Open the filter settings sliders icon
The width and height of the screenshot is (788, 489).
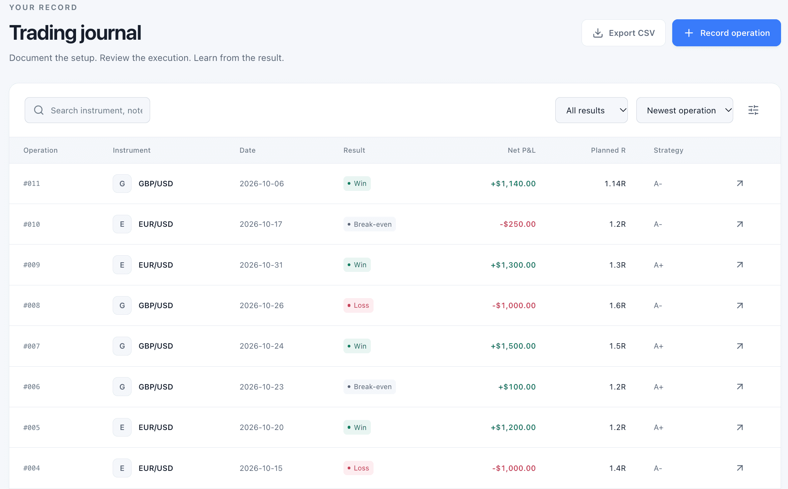coord(753,110)
